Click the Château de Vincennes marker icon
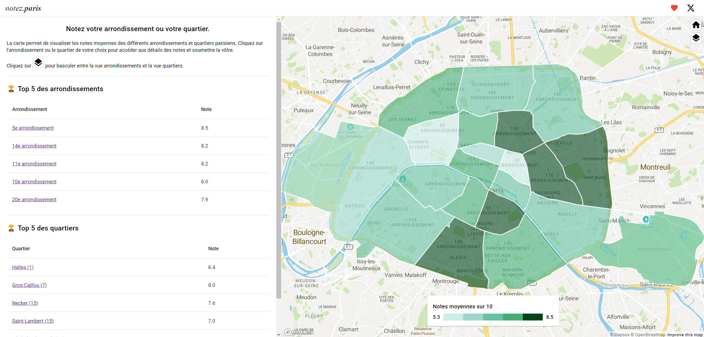The width and height of the screenshot is (704, 337). pyautogui.click(x=646, y=219)
